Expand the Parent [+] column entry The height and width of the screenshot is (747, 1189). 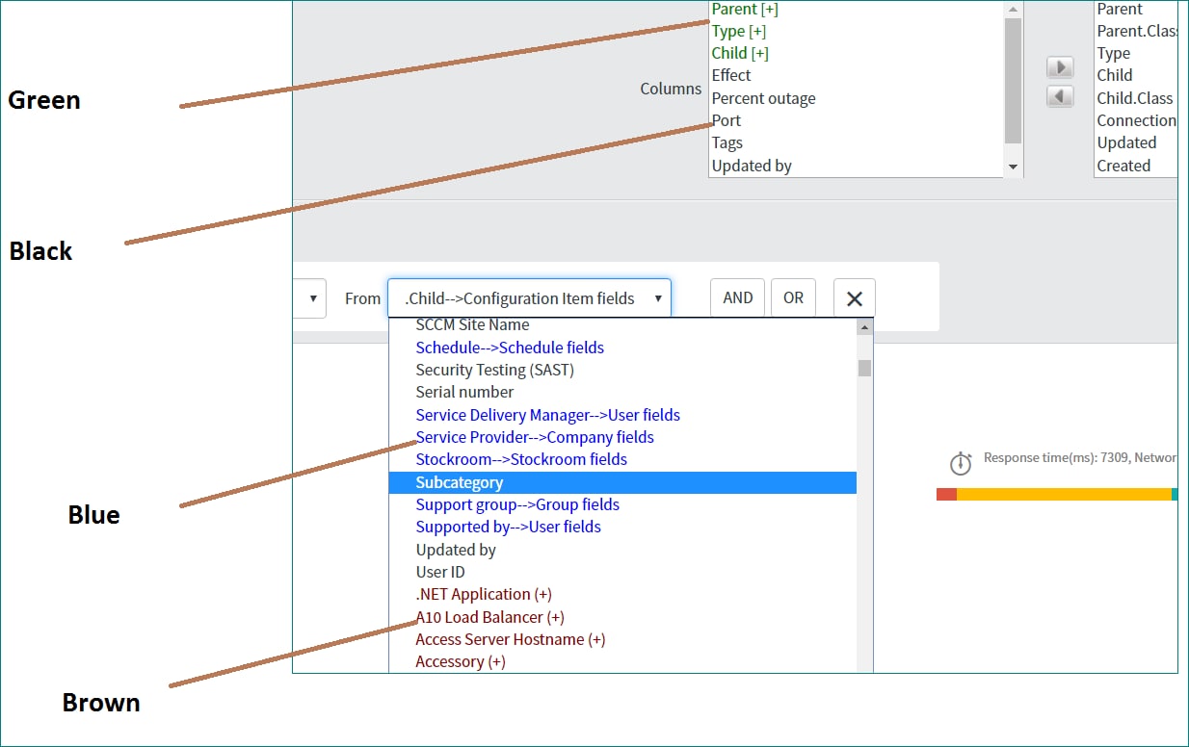(746, 9)
